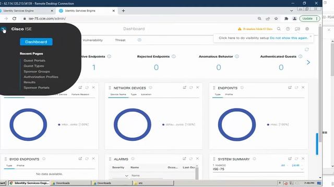The width and height of the screenshot is (334, 187).
Task: Refresh the Alarms dashlet
Action: pyautogui.click(x=191, y=158)
